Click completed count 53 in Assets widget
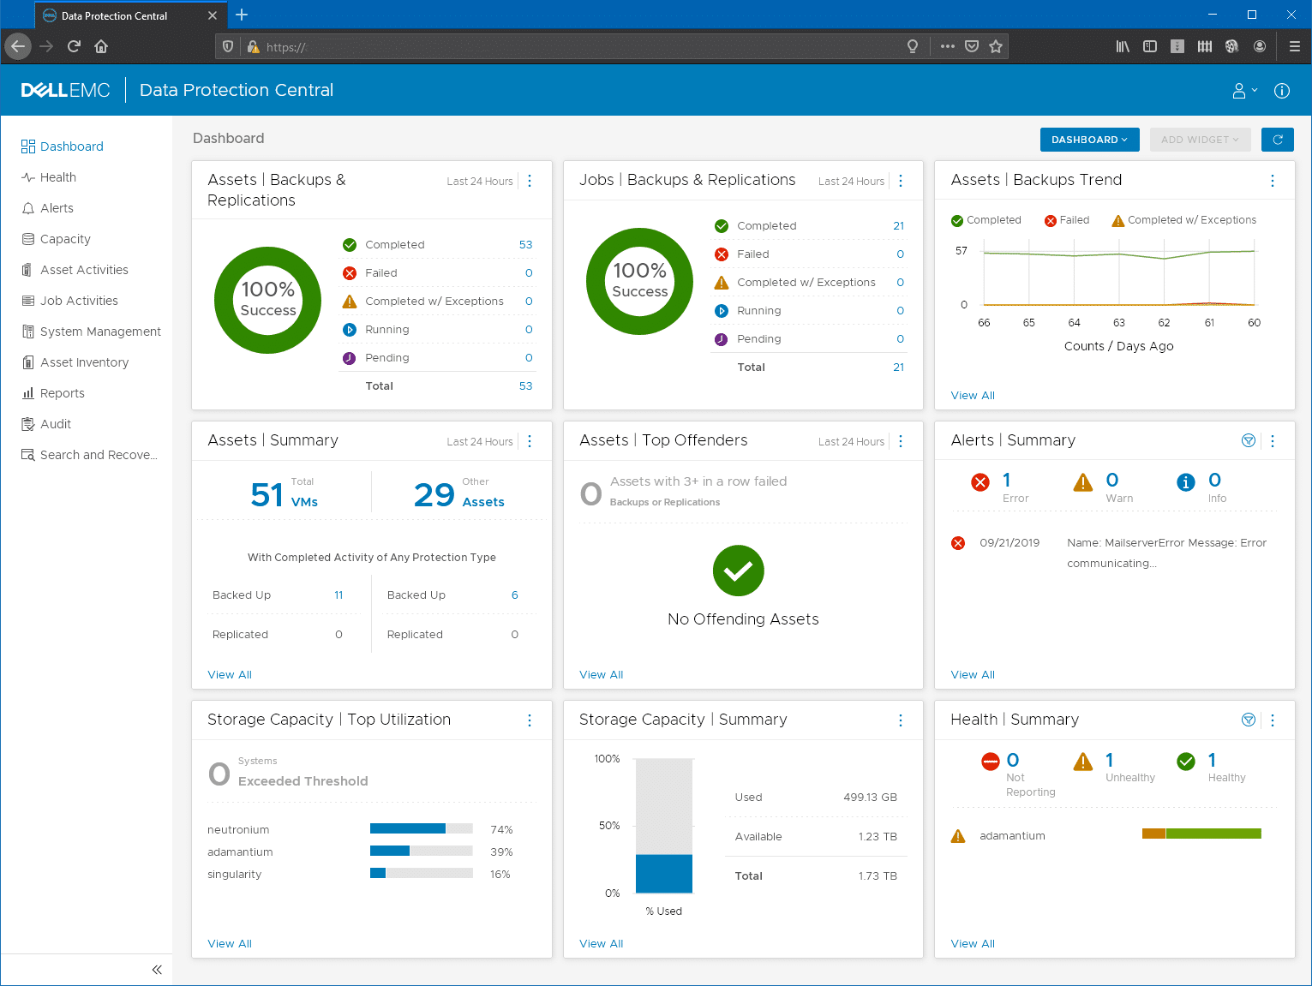This screenshot has height=986, width=1312. pyautogui.click(x=525, y=245)
